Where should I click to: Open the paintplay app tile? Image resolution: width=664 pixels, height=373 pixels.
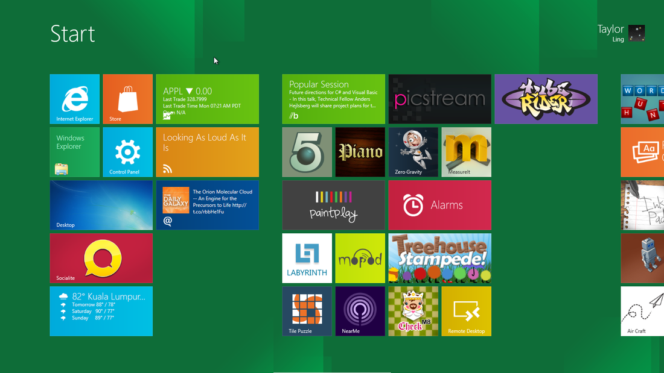(x=334, y=205)
